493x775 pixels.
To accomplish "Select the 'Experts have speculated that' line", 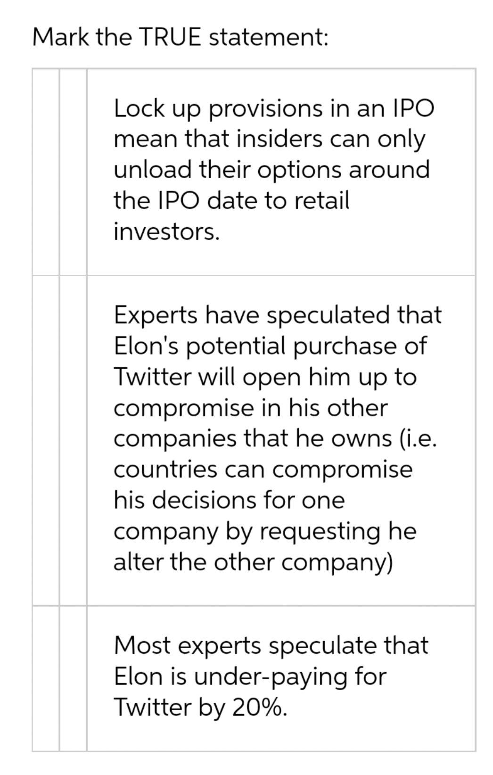I will tap(278, 315).
